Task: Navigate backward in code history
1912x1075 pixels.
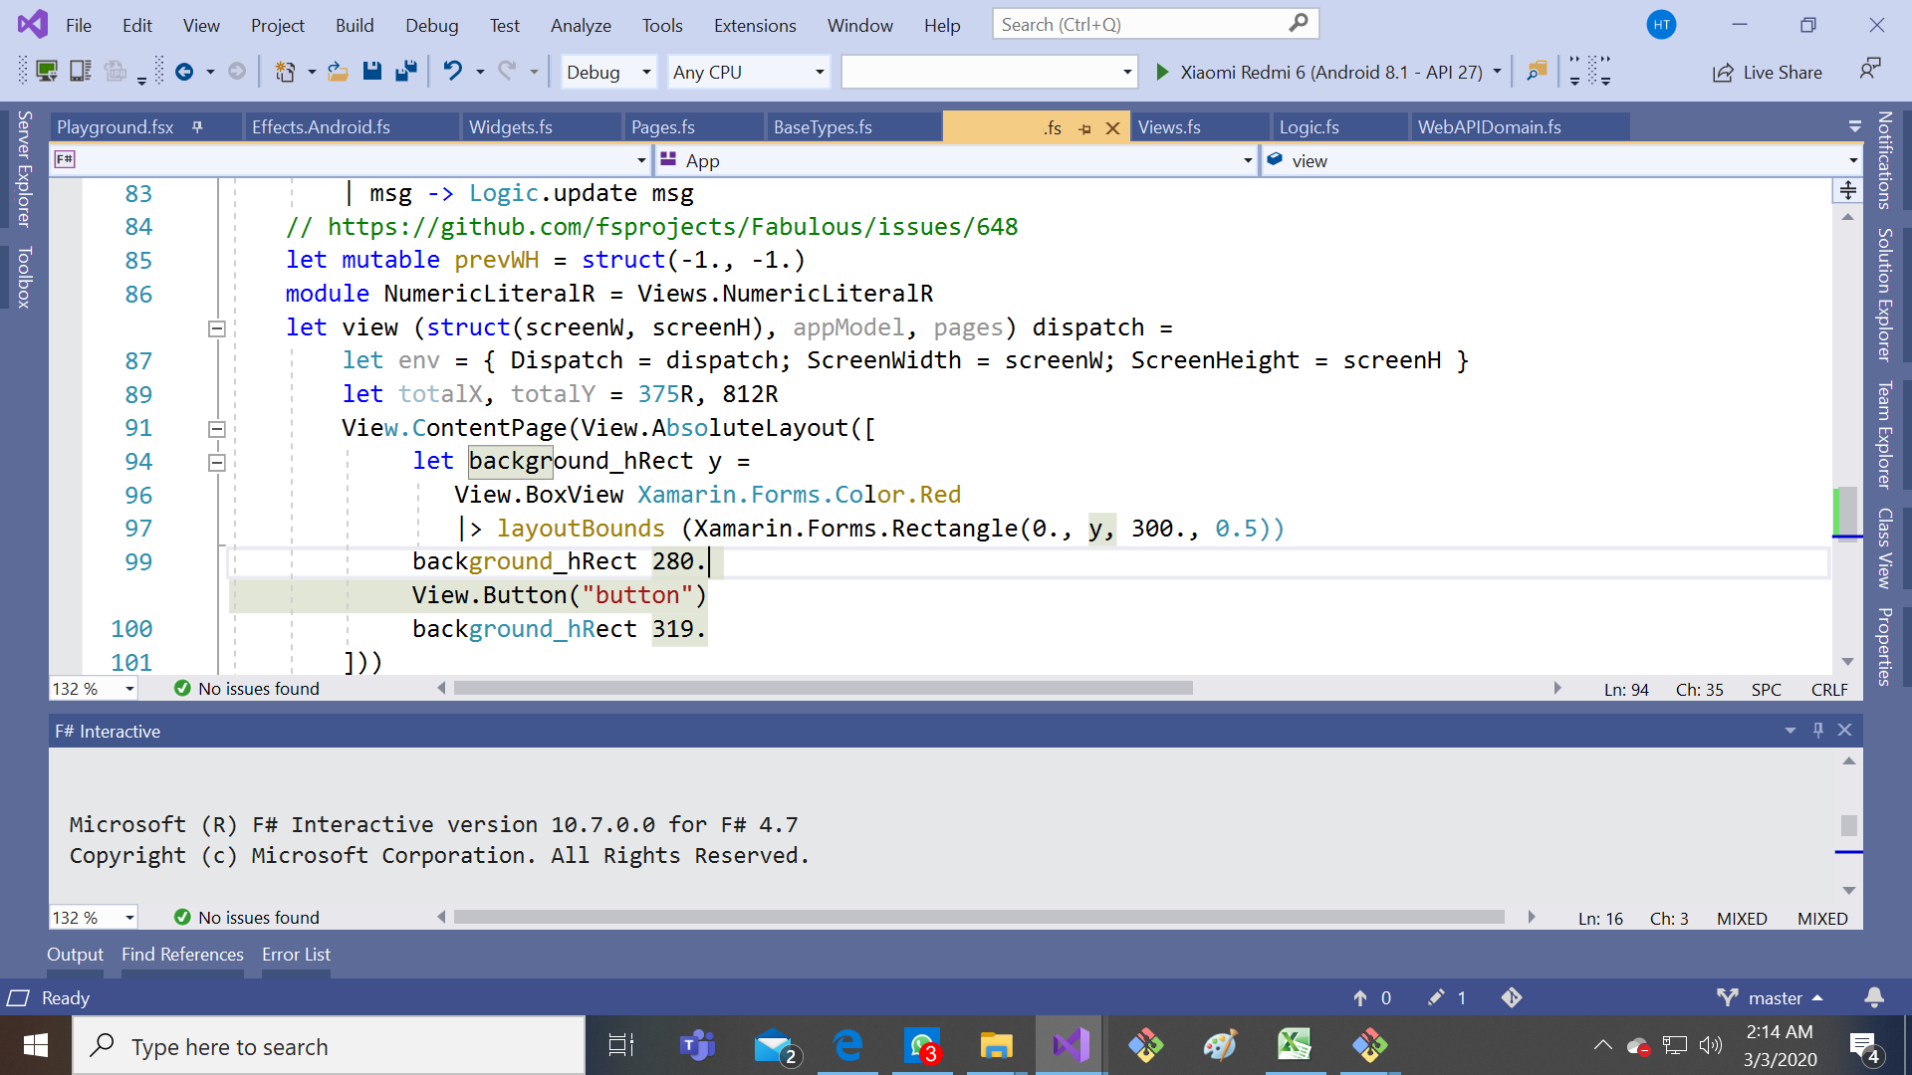Action: 185,71
